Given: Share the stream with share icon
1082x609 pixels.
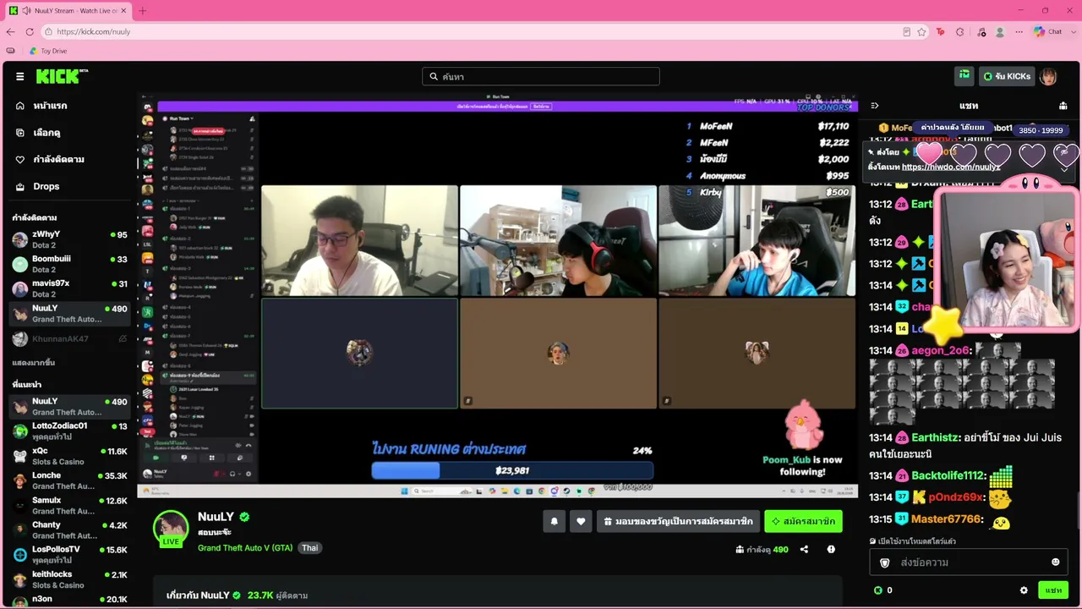Looking at the screenshot, I should coord(804,550).
